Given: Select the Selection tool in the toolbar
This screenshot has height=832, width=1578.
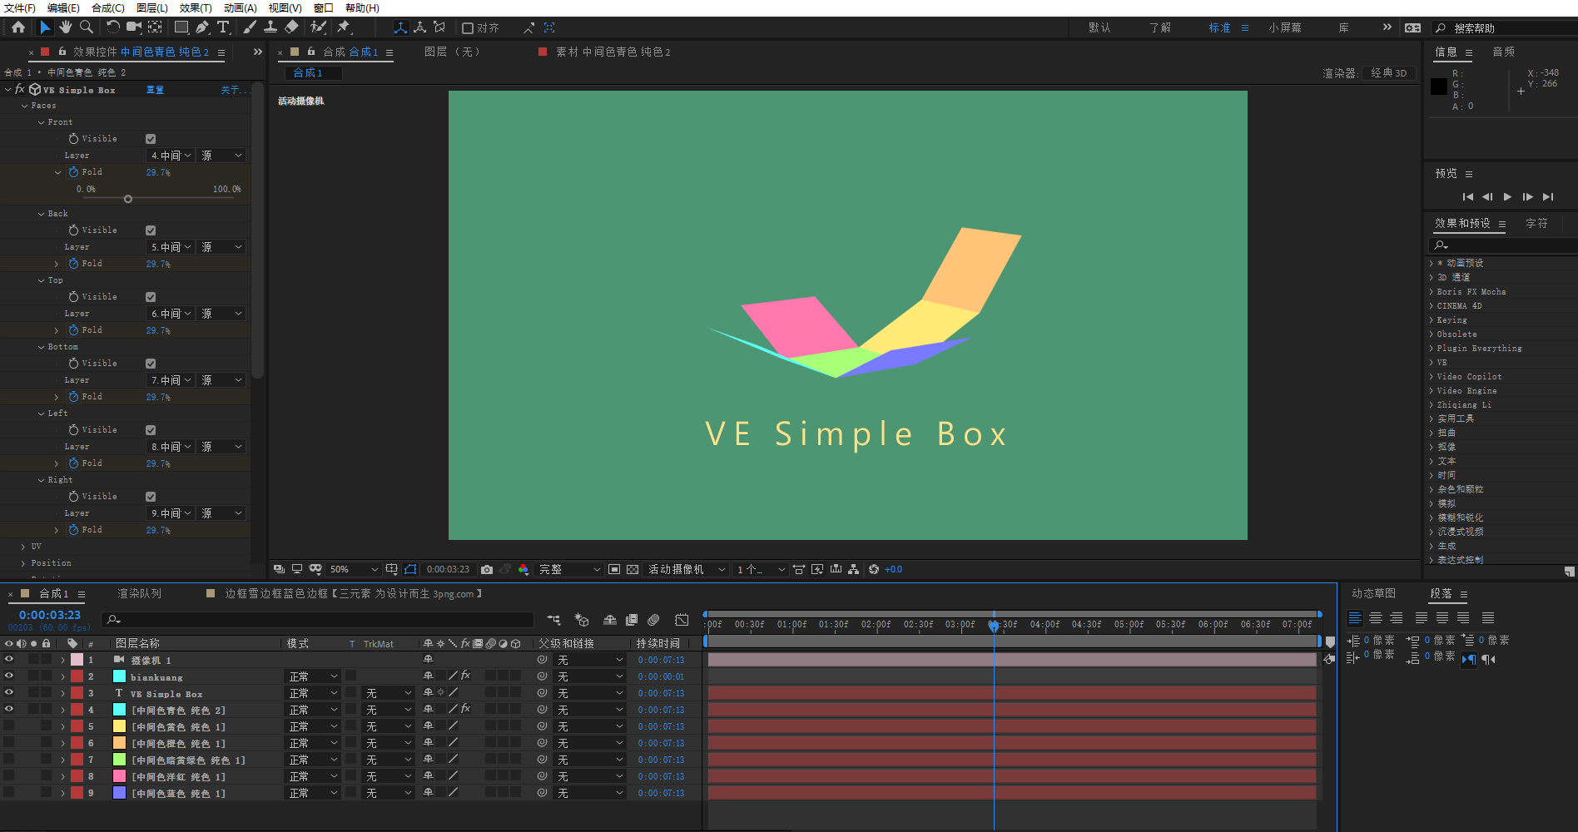Looking at the screenshot, I should pos(45,27).
